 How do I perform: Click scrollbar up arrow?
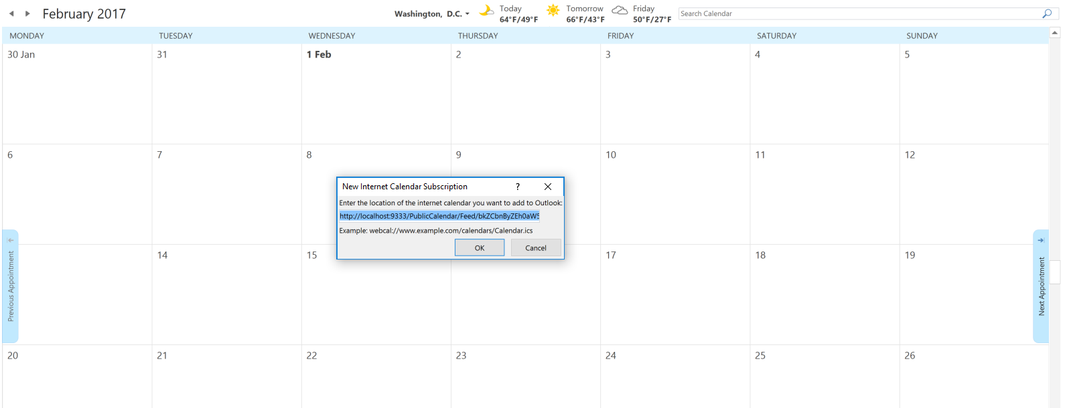click(1055, 32)
